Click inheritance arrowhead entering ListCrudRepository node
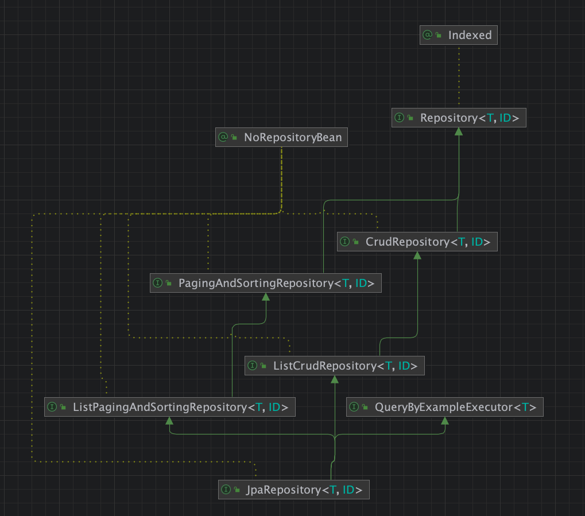Screen dimensions: 585x516 coord(335,379)
